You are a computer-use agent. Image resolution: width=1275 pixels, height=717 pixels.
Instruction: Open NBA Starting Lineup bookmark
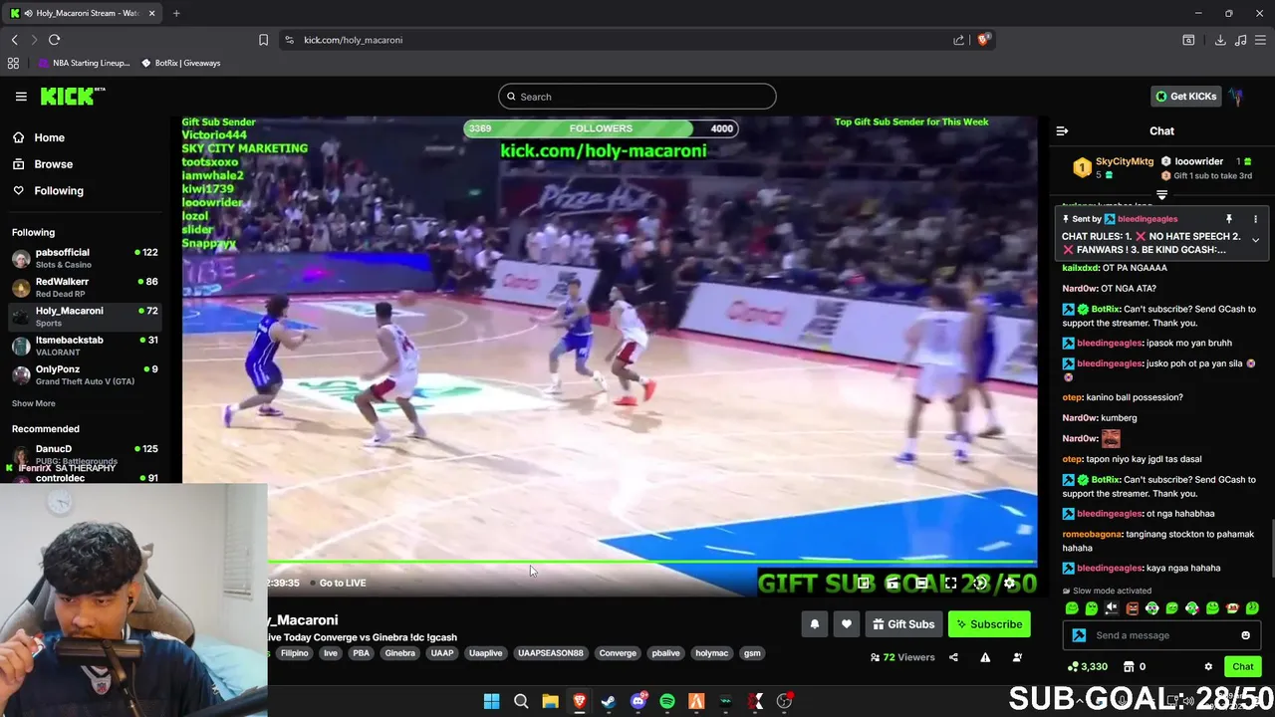(x=85, y=63)
